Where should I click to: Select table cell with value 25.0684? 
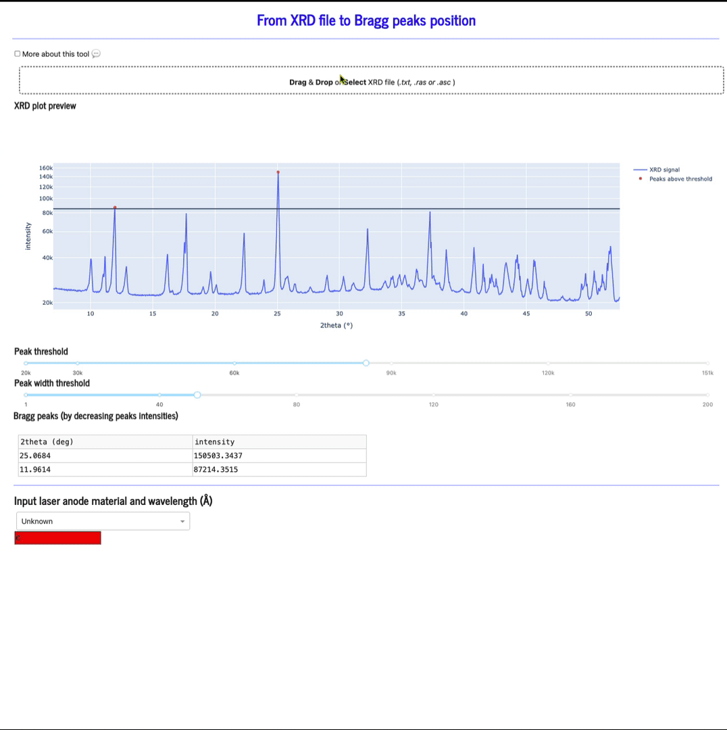point(105,456)
